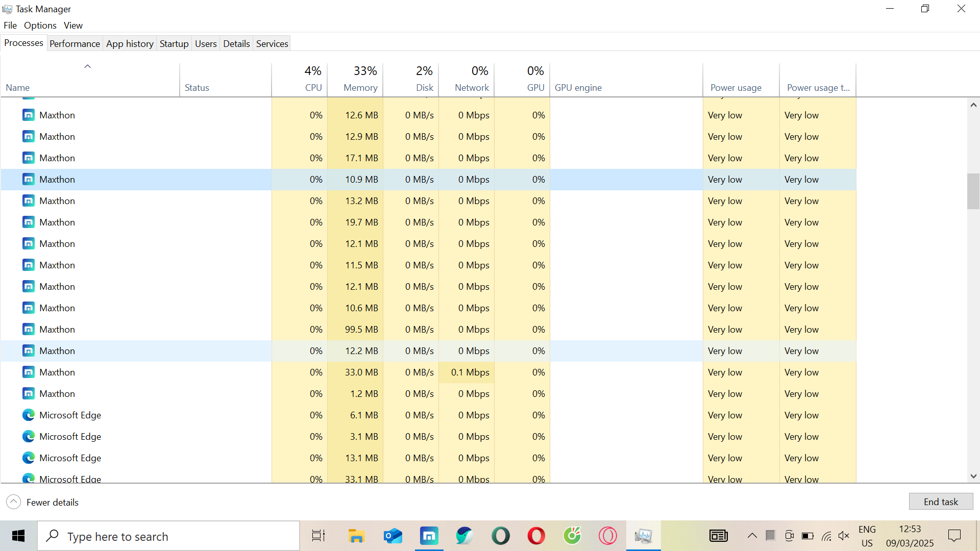Click the Meet Now tray icon
Screen dimensions: 980x551
click(789, 536)
